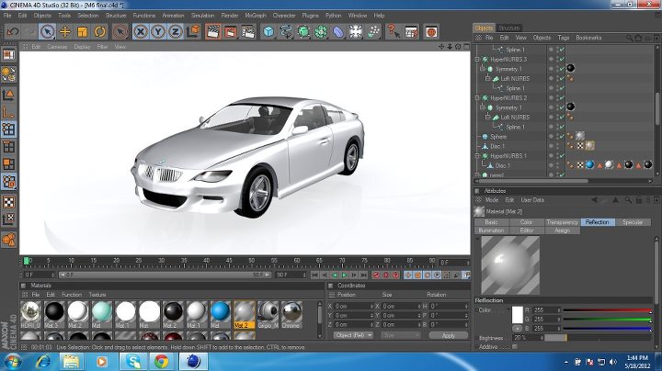Toggle the X axis lock
The height and width of the screenshot is (371, 662).
pos(141,31)
